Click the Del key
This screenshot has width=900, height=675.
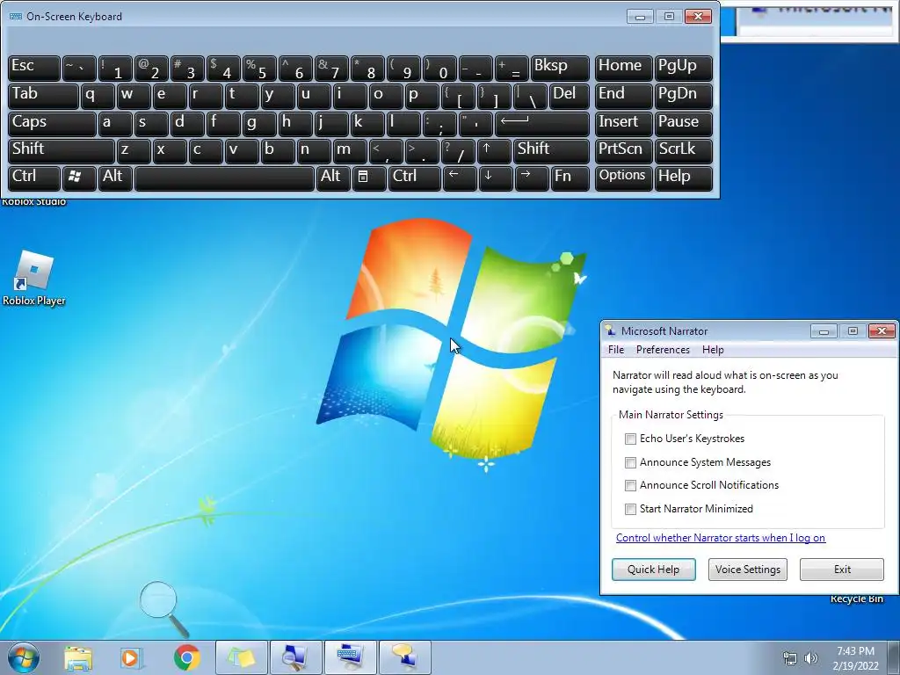pyautogui.click(x=569, y=96)
